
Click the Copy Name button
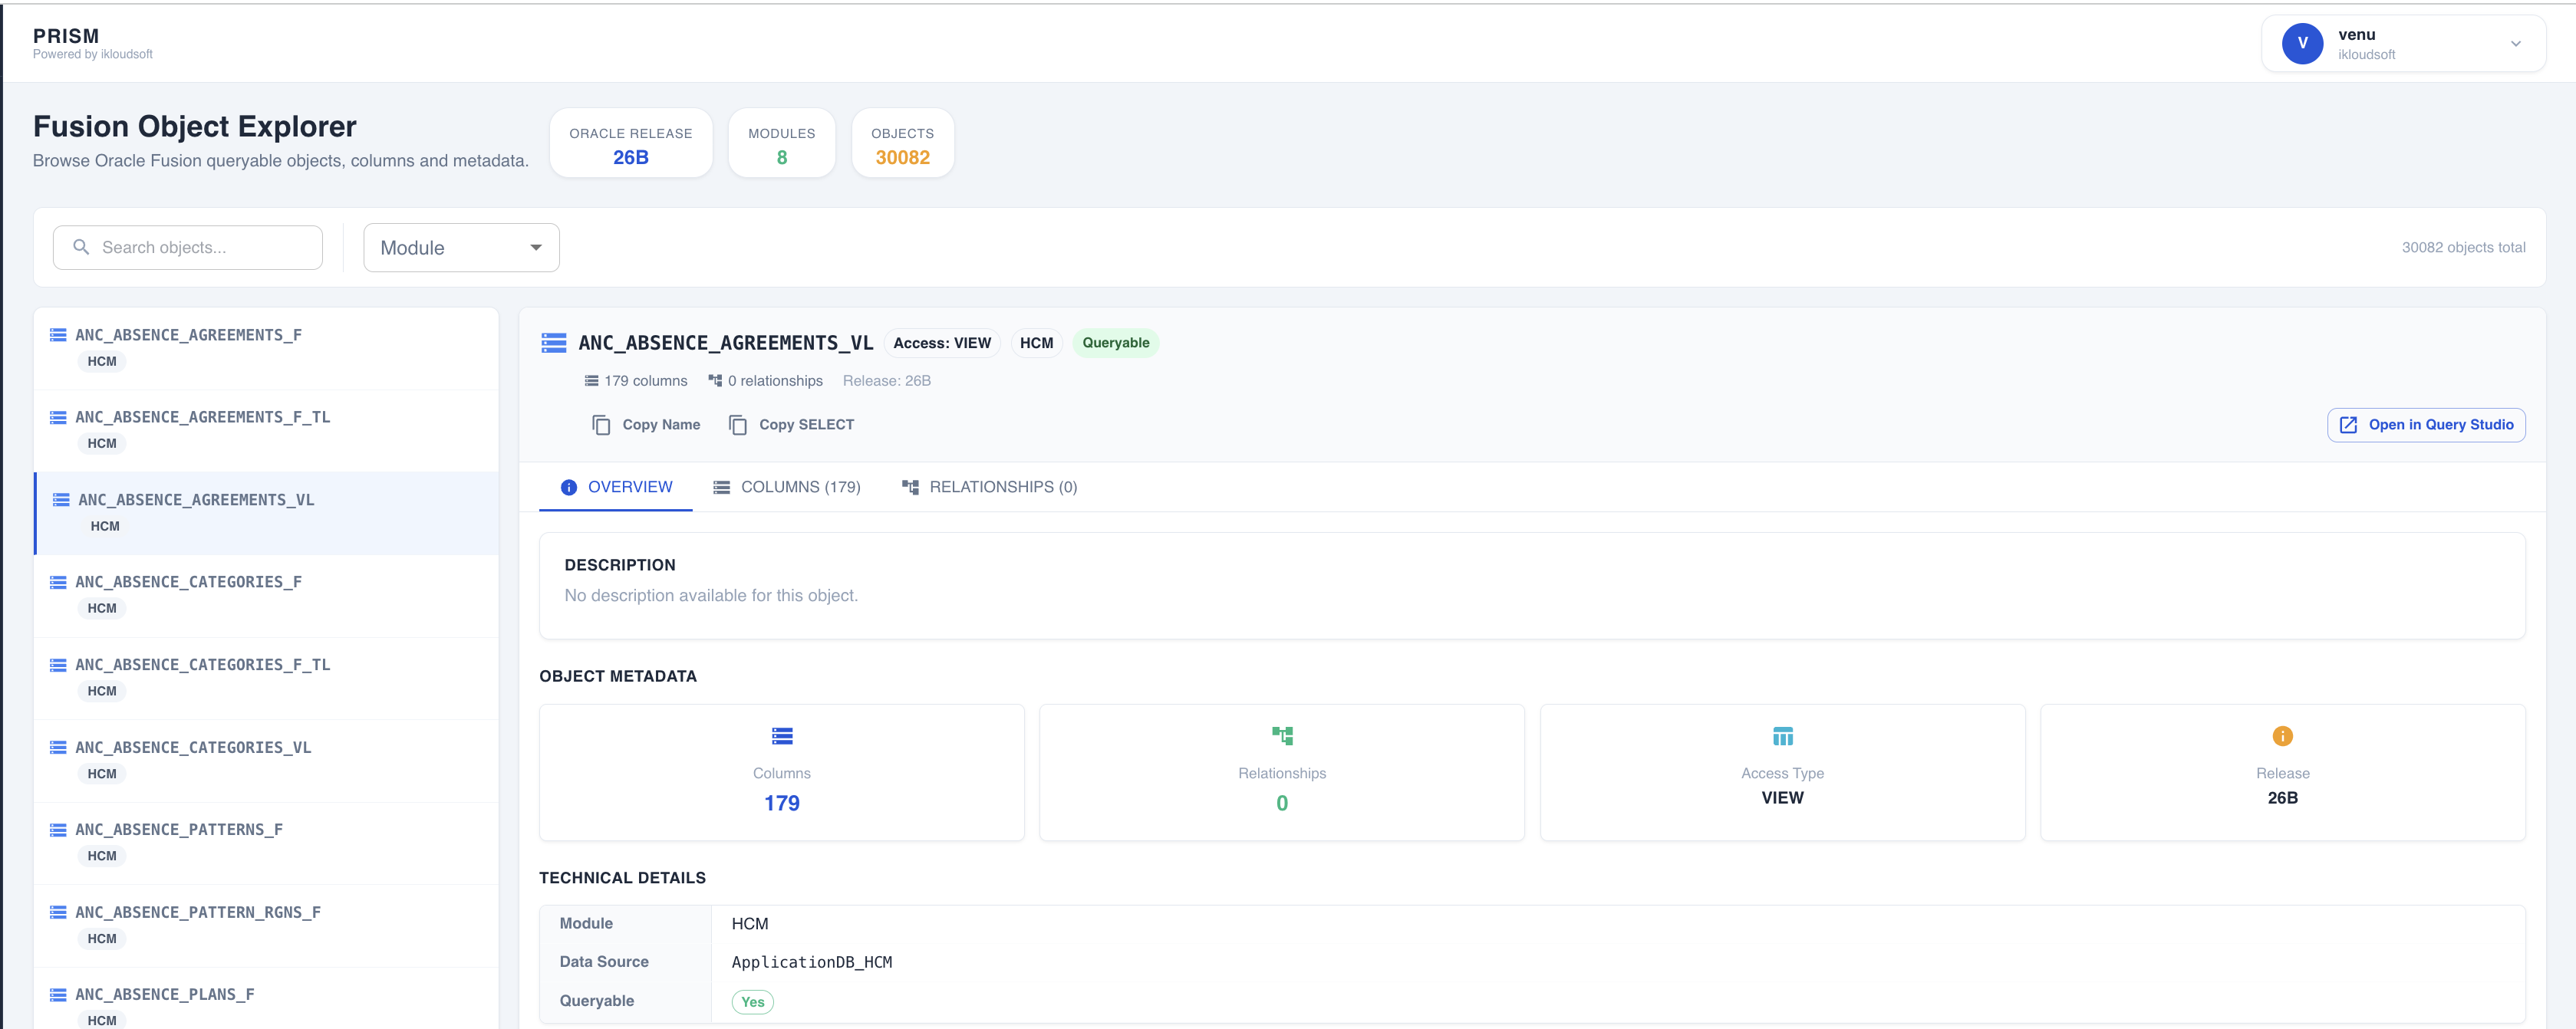tap(646, 425)
